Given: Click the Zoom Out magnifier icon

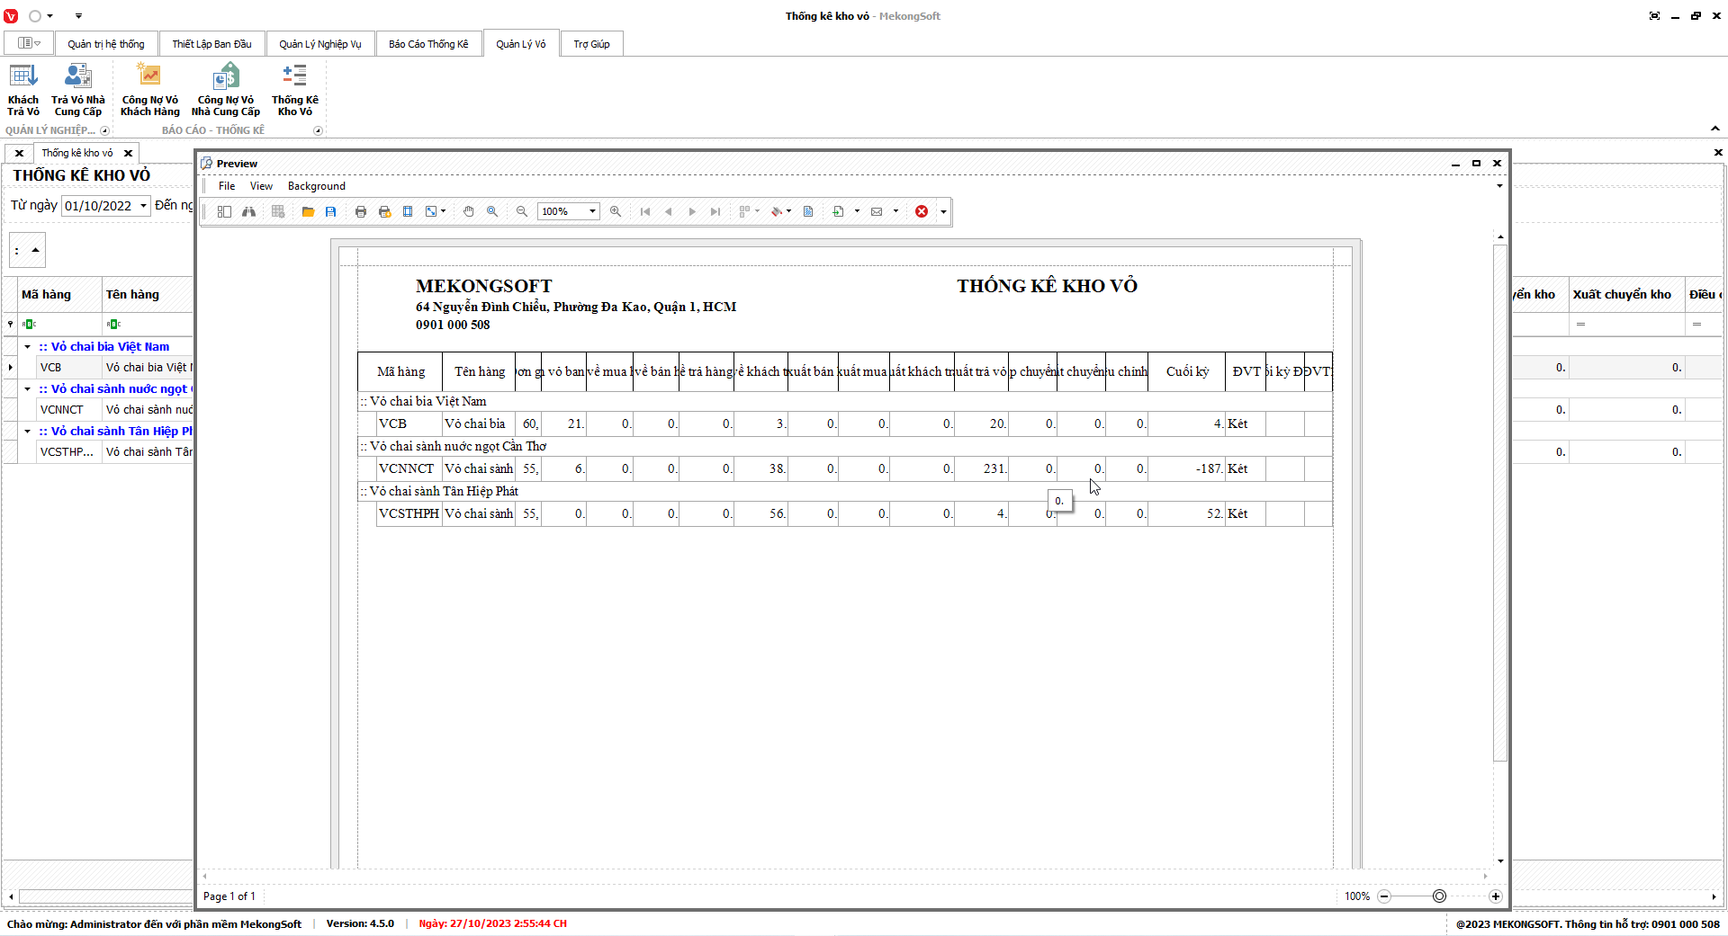Looking at the screenshot, I should (522, 211).
